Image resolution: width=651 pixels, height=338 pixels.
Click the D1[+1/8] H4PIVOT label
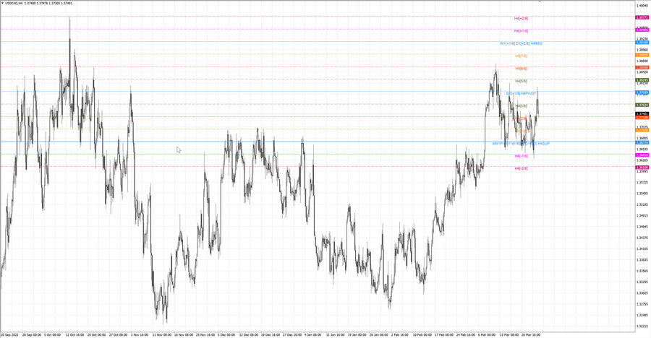[x=522, y=93]
